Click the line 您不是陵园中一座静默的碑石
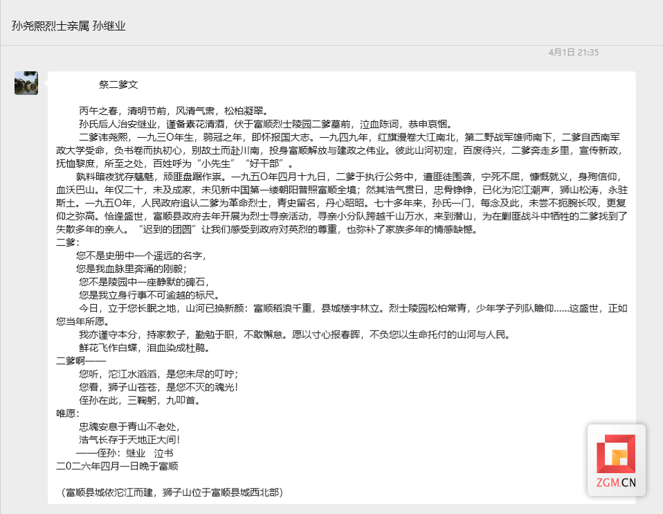Screen dimensions: 663x514 pos(143,282)
